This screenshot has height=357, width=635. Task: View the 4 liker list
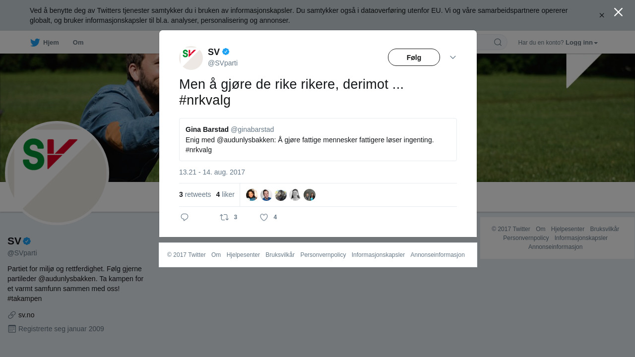click(225, 194)
